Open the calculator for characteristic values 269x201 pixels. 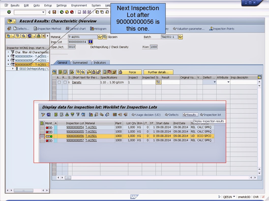click(x=158, y=82)
